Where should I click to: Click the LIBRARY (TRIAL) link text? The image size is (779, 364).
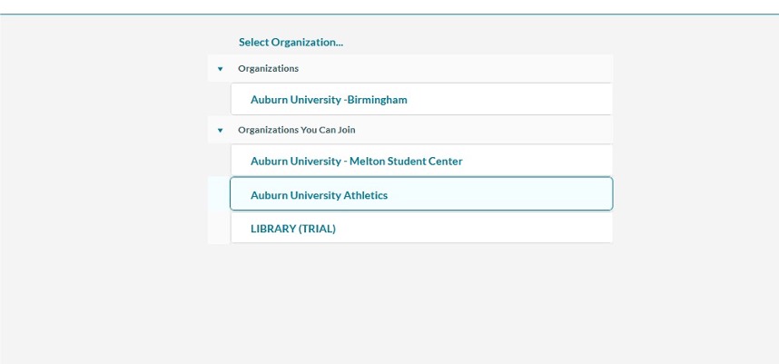click(293, 229)
